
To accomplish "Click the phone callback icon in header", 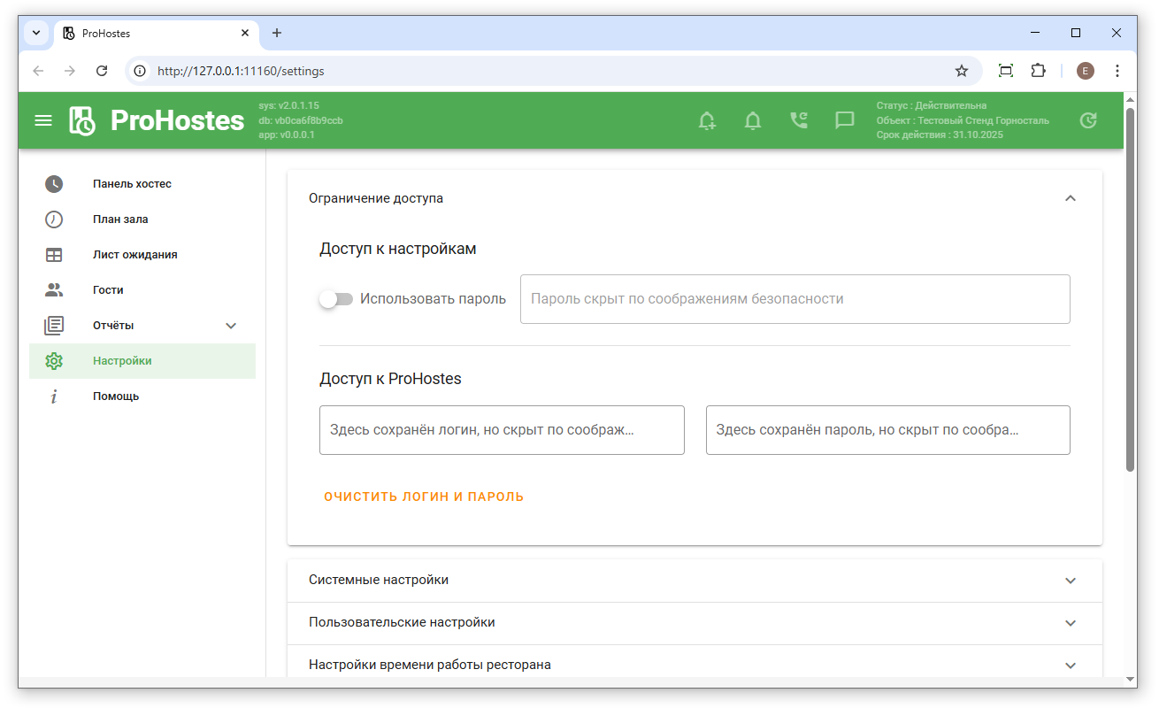I will (x=799, y=120).
